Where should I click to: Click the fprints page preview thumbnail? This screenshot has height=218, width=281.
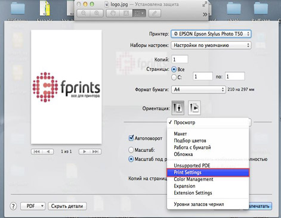(66, 87)
